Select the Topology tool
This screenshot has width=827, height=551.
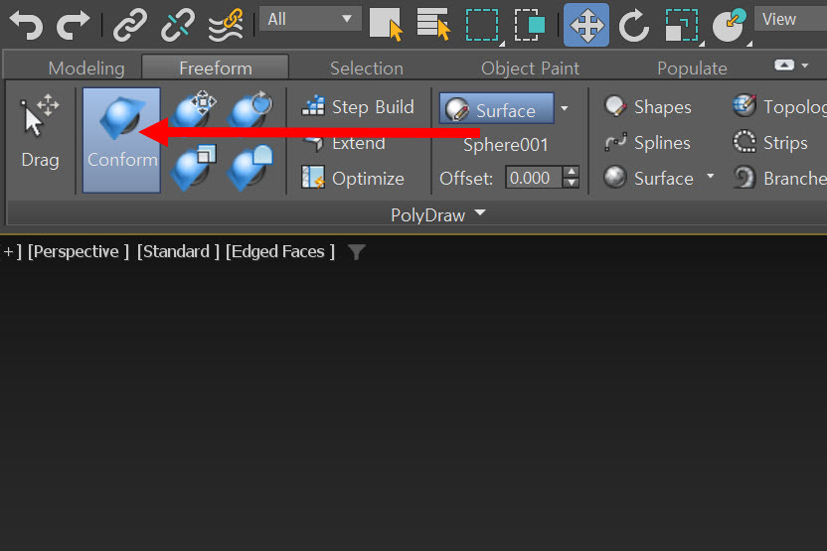(779, 107)
